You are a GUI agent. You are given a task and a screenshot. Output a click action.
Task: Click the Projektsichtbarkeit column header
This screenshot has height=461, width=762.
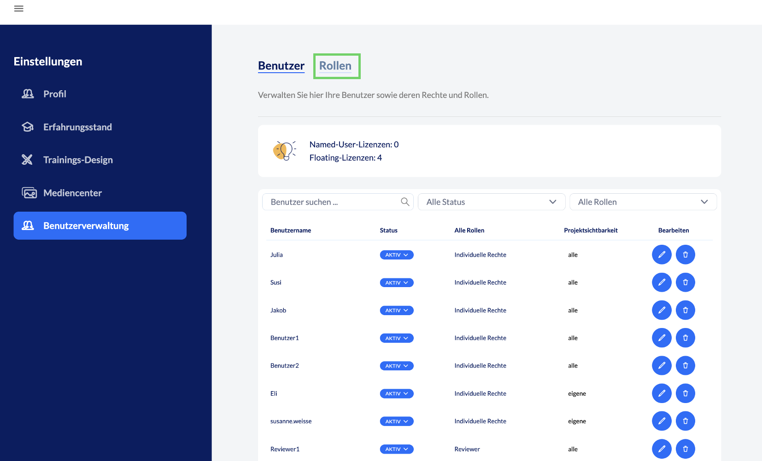pos(591,230)
